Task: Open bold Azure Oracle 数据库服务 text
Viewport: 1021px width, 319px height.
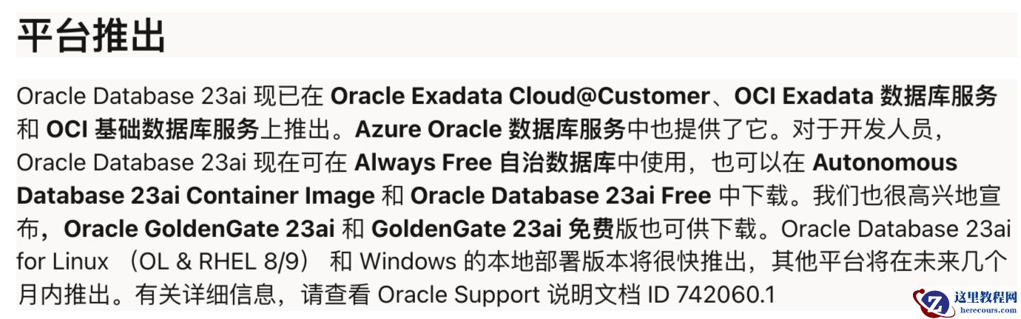Action: pos(490,129)
